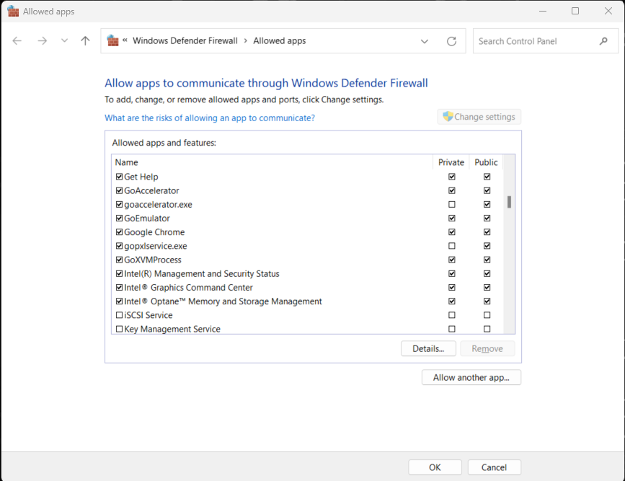The image size is (625, 481).
Task: Click the search magnifier icon
Action: [603, 41]
